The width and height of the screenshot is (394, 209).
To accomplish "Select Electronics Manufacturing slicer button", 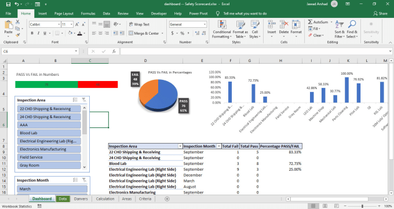I will point(49,149).
